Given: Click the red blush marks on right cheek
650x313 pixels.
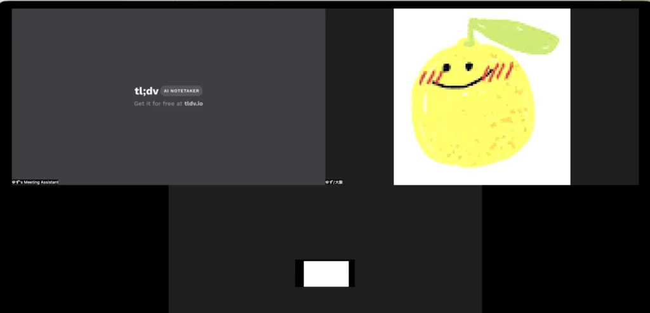Looking at the screenshot, I should (x=500, y=71).
